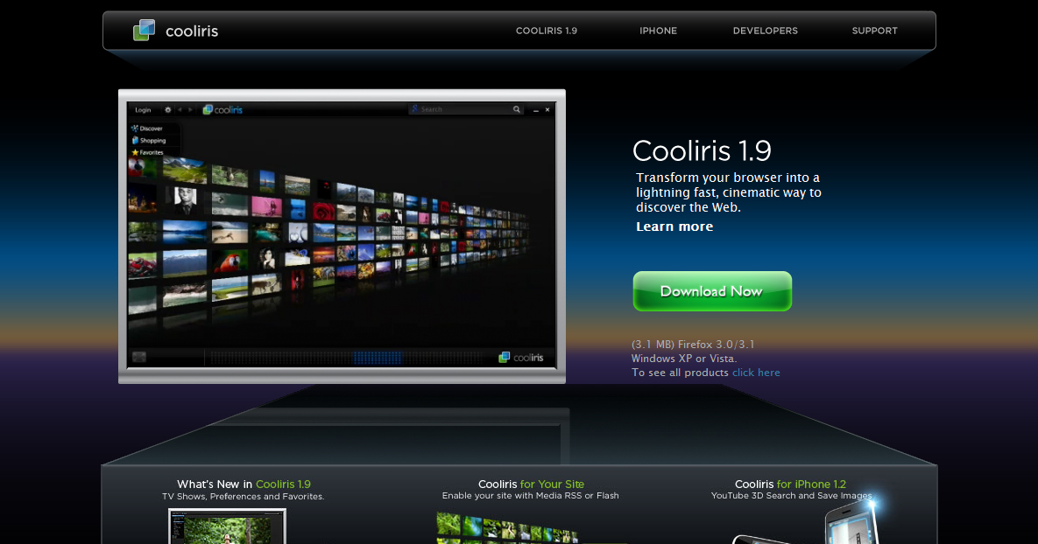Click the Cooliris logo below the photo wall
The width and height of the screenshot is (1038, 544).
(x=520, y=357)
